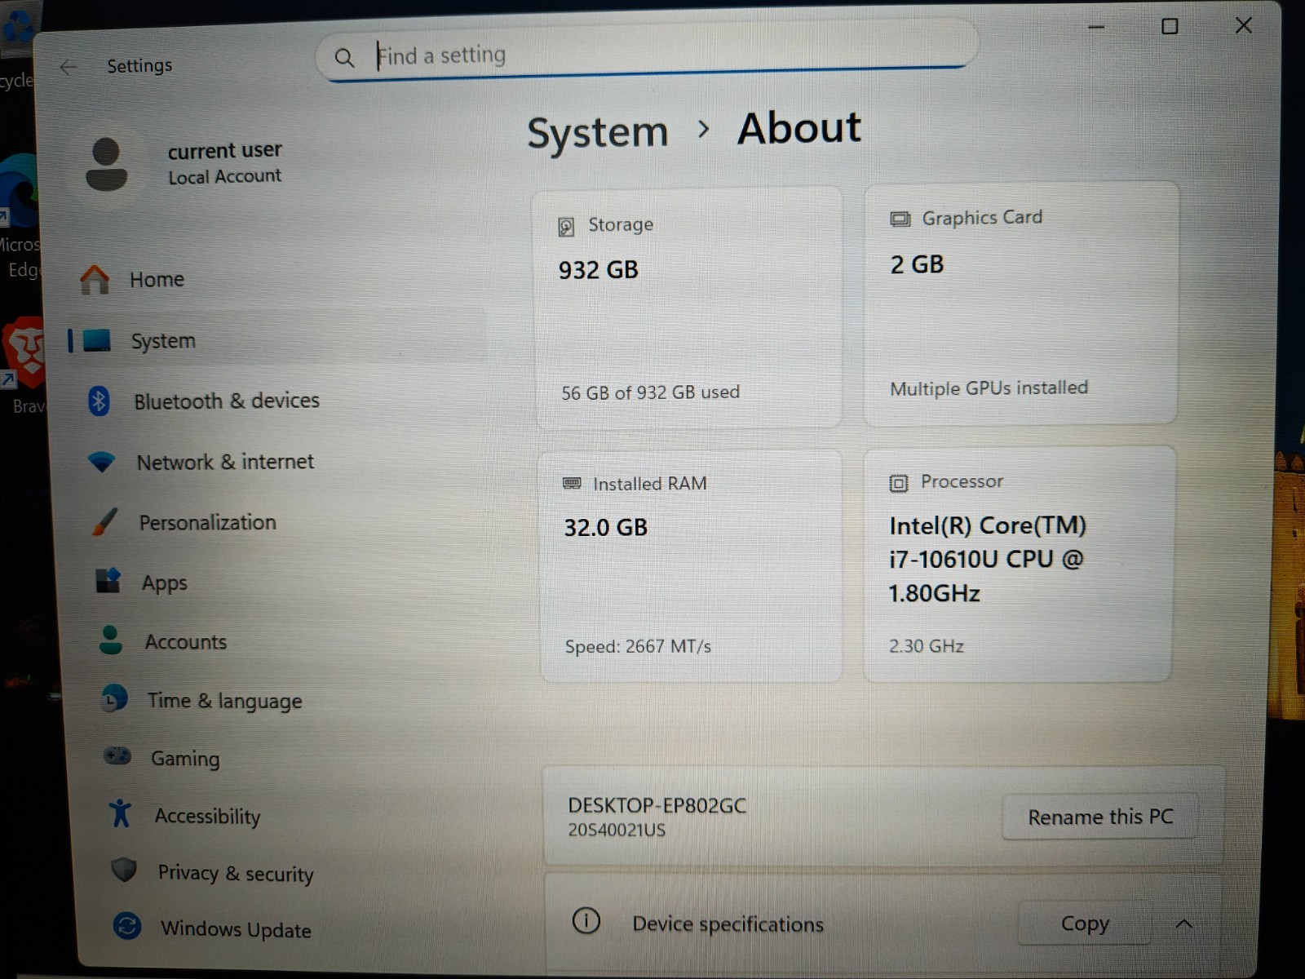Viewport: 1305px width, 979px height.
Task: Click the Processor chip icon
Action: pos(898,483)
